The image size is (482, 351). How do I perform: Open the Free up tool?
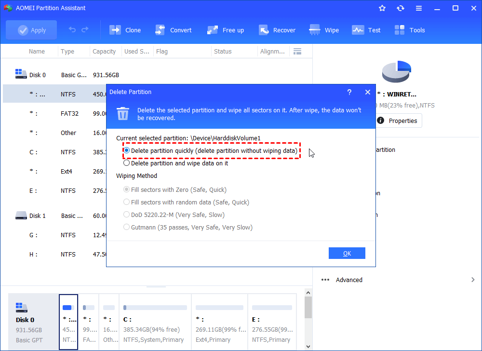[225, 30]
